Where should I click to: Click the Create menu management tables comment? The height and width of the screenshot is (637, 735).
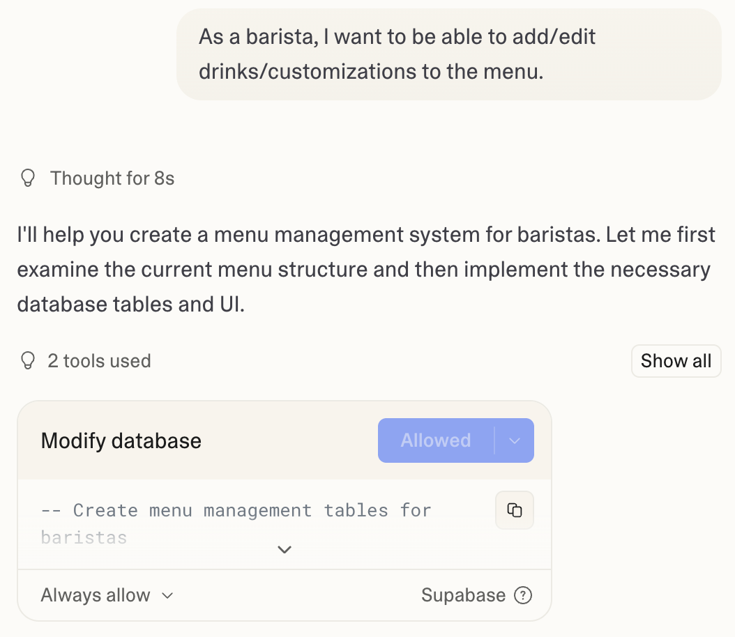coord(236,510)
